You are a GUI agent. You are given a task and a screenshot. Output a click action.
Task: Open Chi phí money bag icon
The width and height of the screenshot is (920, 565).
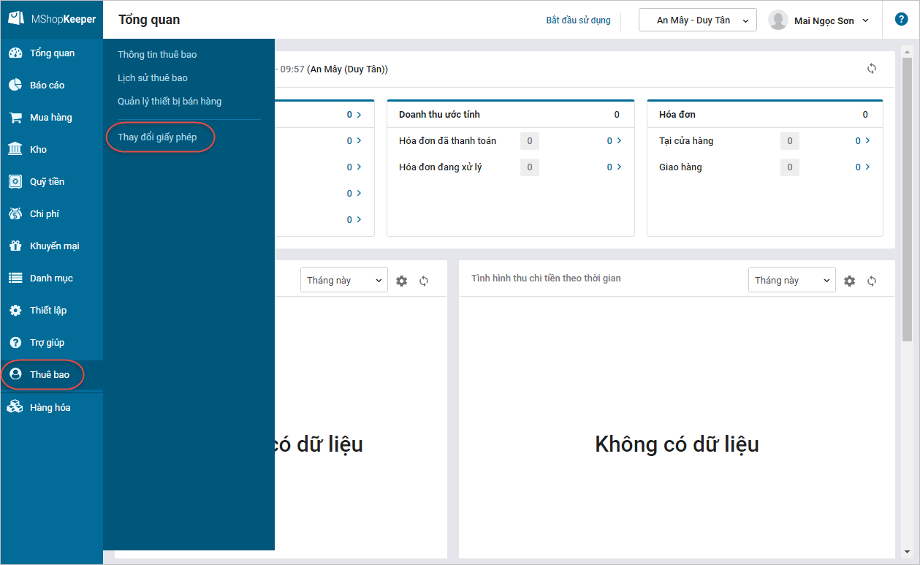15,214
